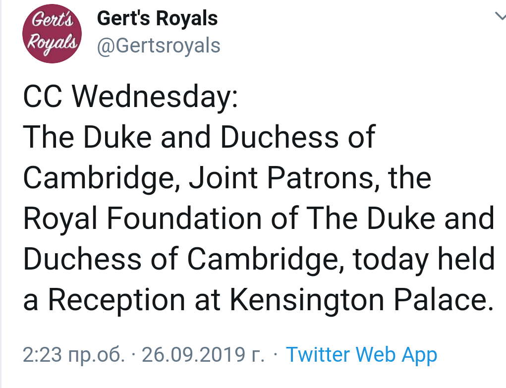Visit the @Gertsroyals handle link
506x388 pixels.
[x=159, y=46]
